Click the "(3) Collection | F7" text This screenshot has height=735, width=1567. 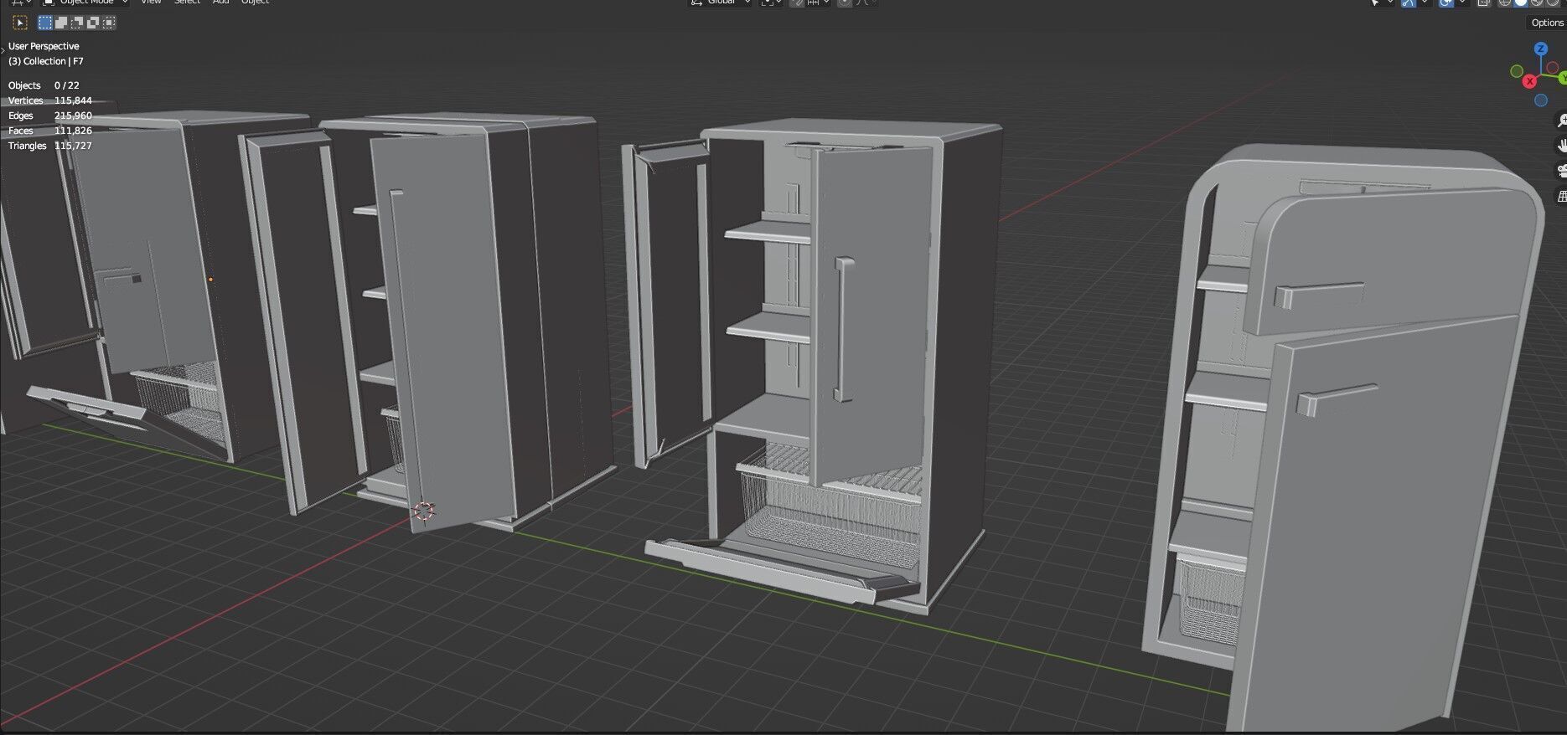tap(46, 61)
